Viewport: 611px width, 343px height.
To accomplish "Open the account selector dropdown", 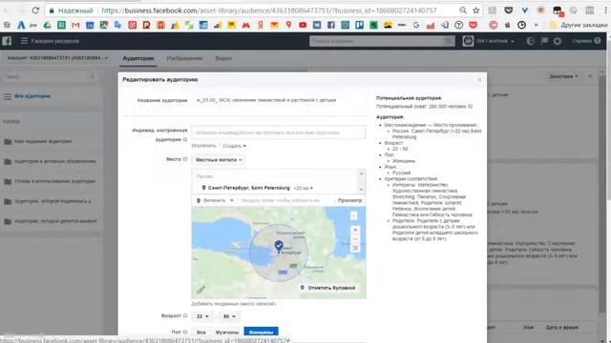I will click(57, 58).
